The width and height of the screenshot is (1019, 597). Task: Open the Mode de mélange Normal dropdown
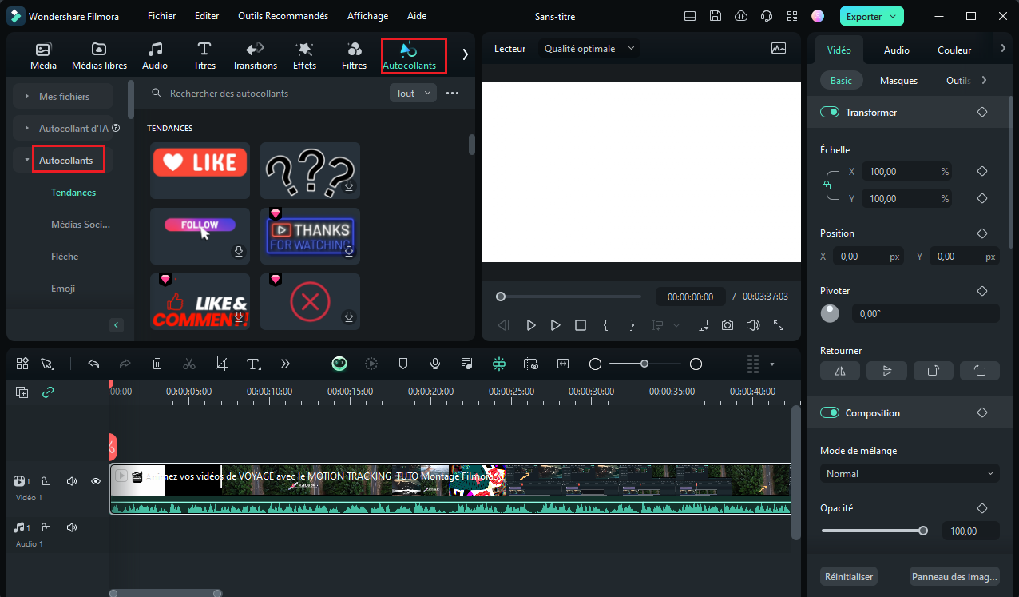910,474
